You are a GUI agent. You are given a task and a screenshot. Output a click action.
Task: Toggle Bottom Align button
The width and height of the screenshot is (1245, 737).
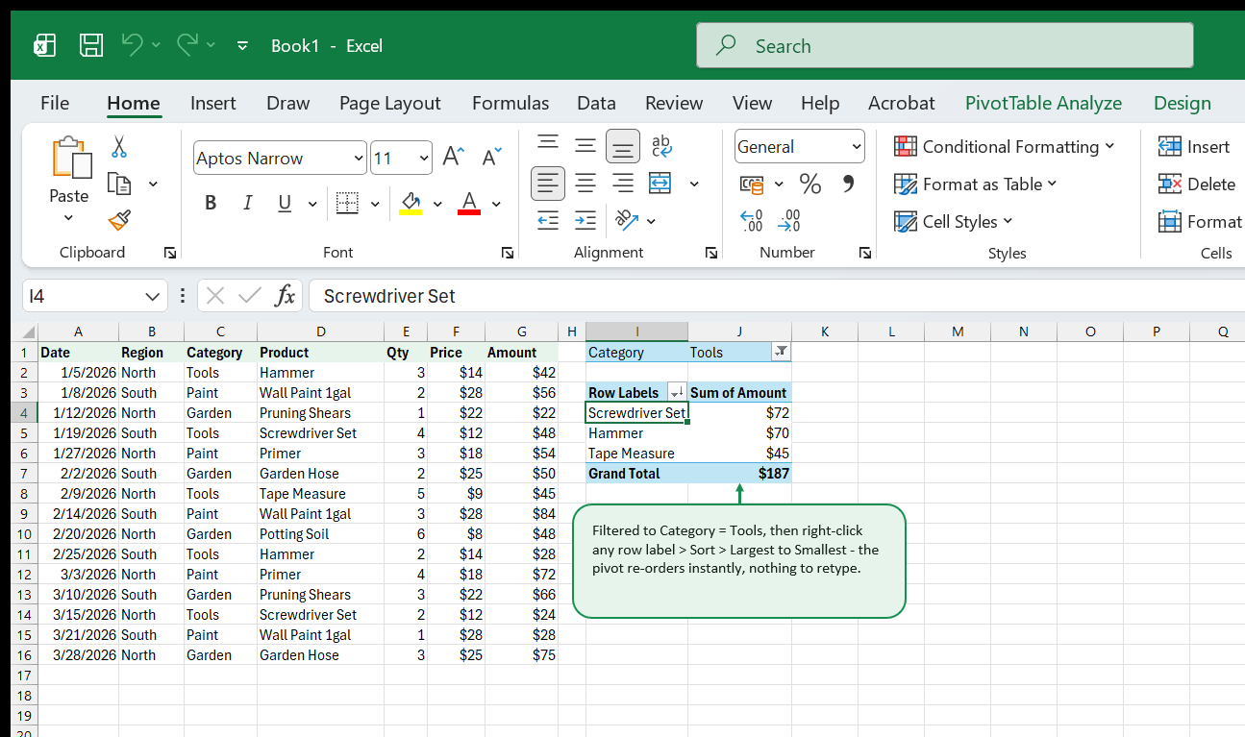623,146
